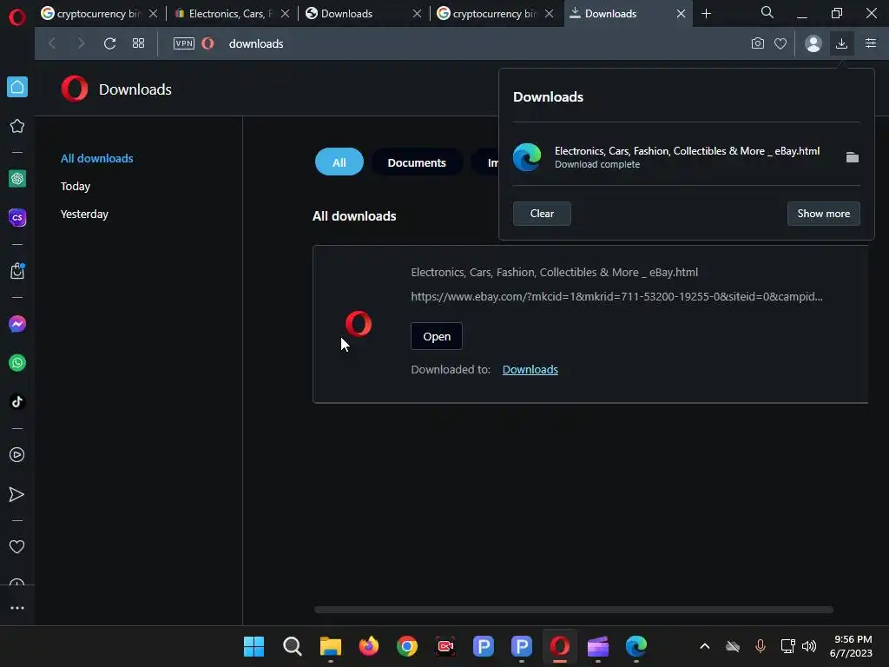
Task: Toggle the downloads popup toolbar icon
Action: coord(842,43)
